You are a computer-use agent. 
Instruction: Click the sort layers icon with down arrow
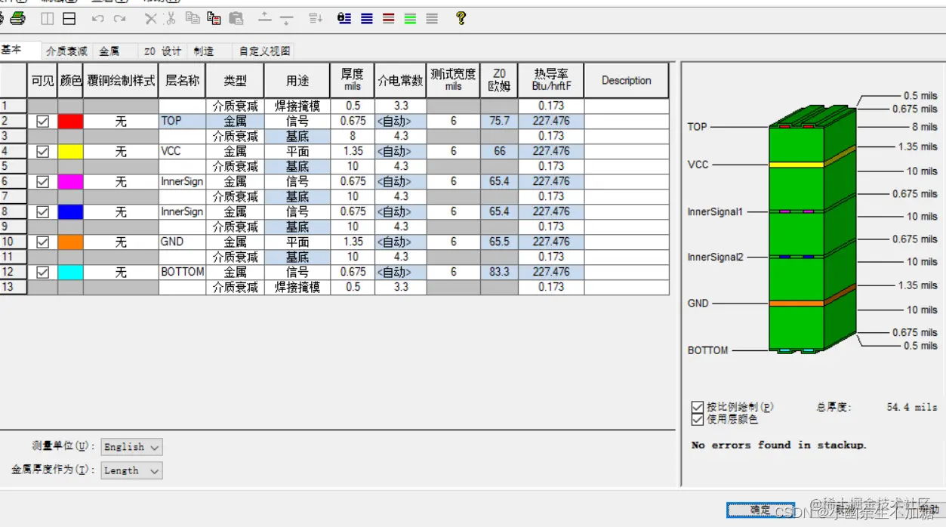(316, 19)
